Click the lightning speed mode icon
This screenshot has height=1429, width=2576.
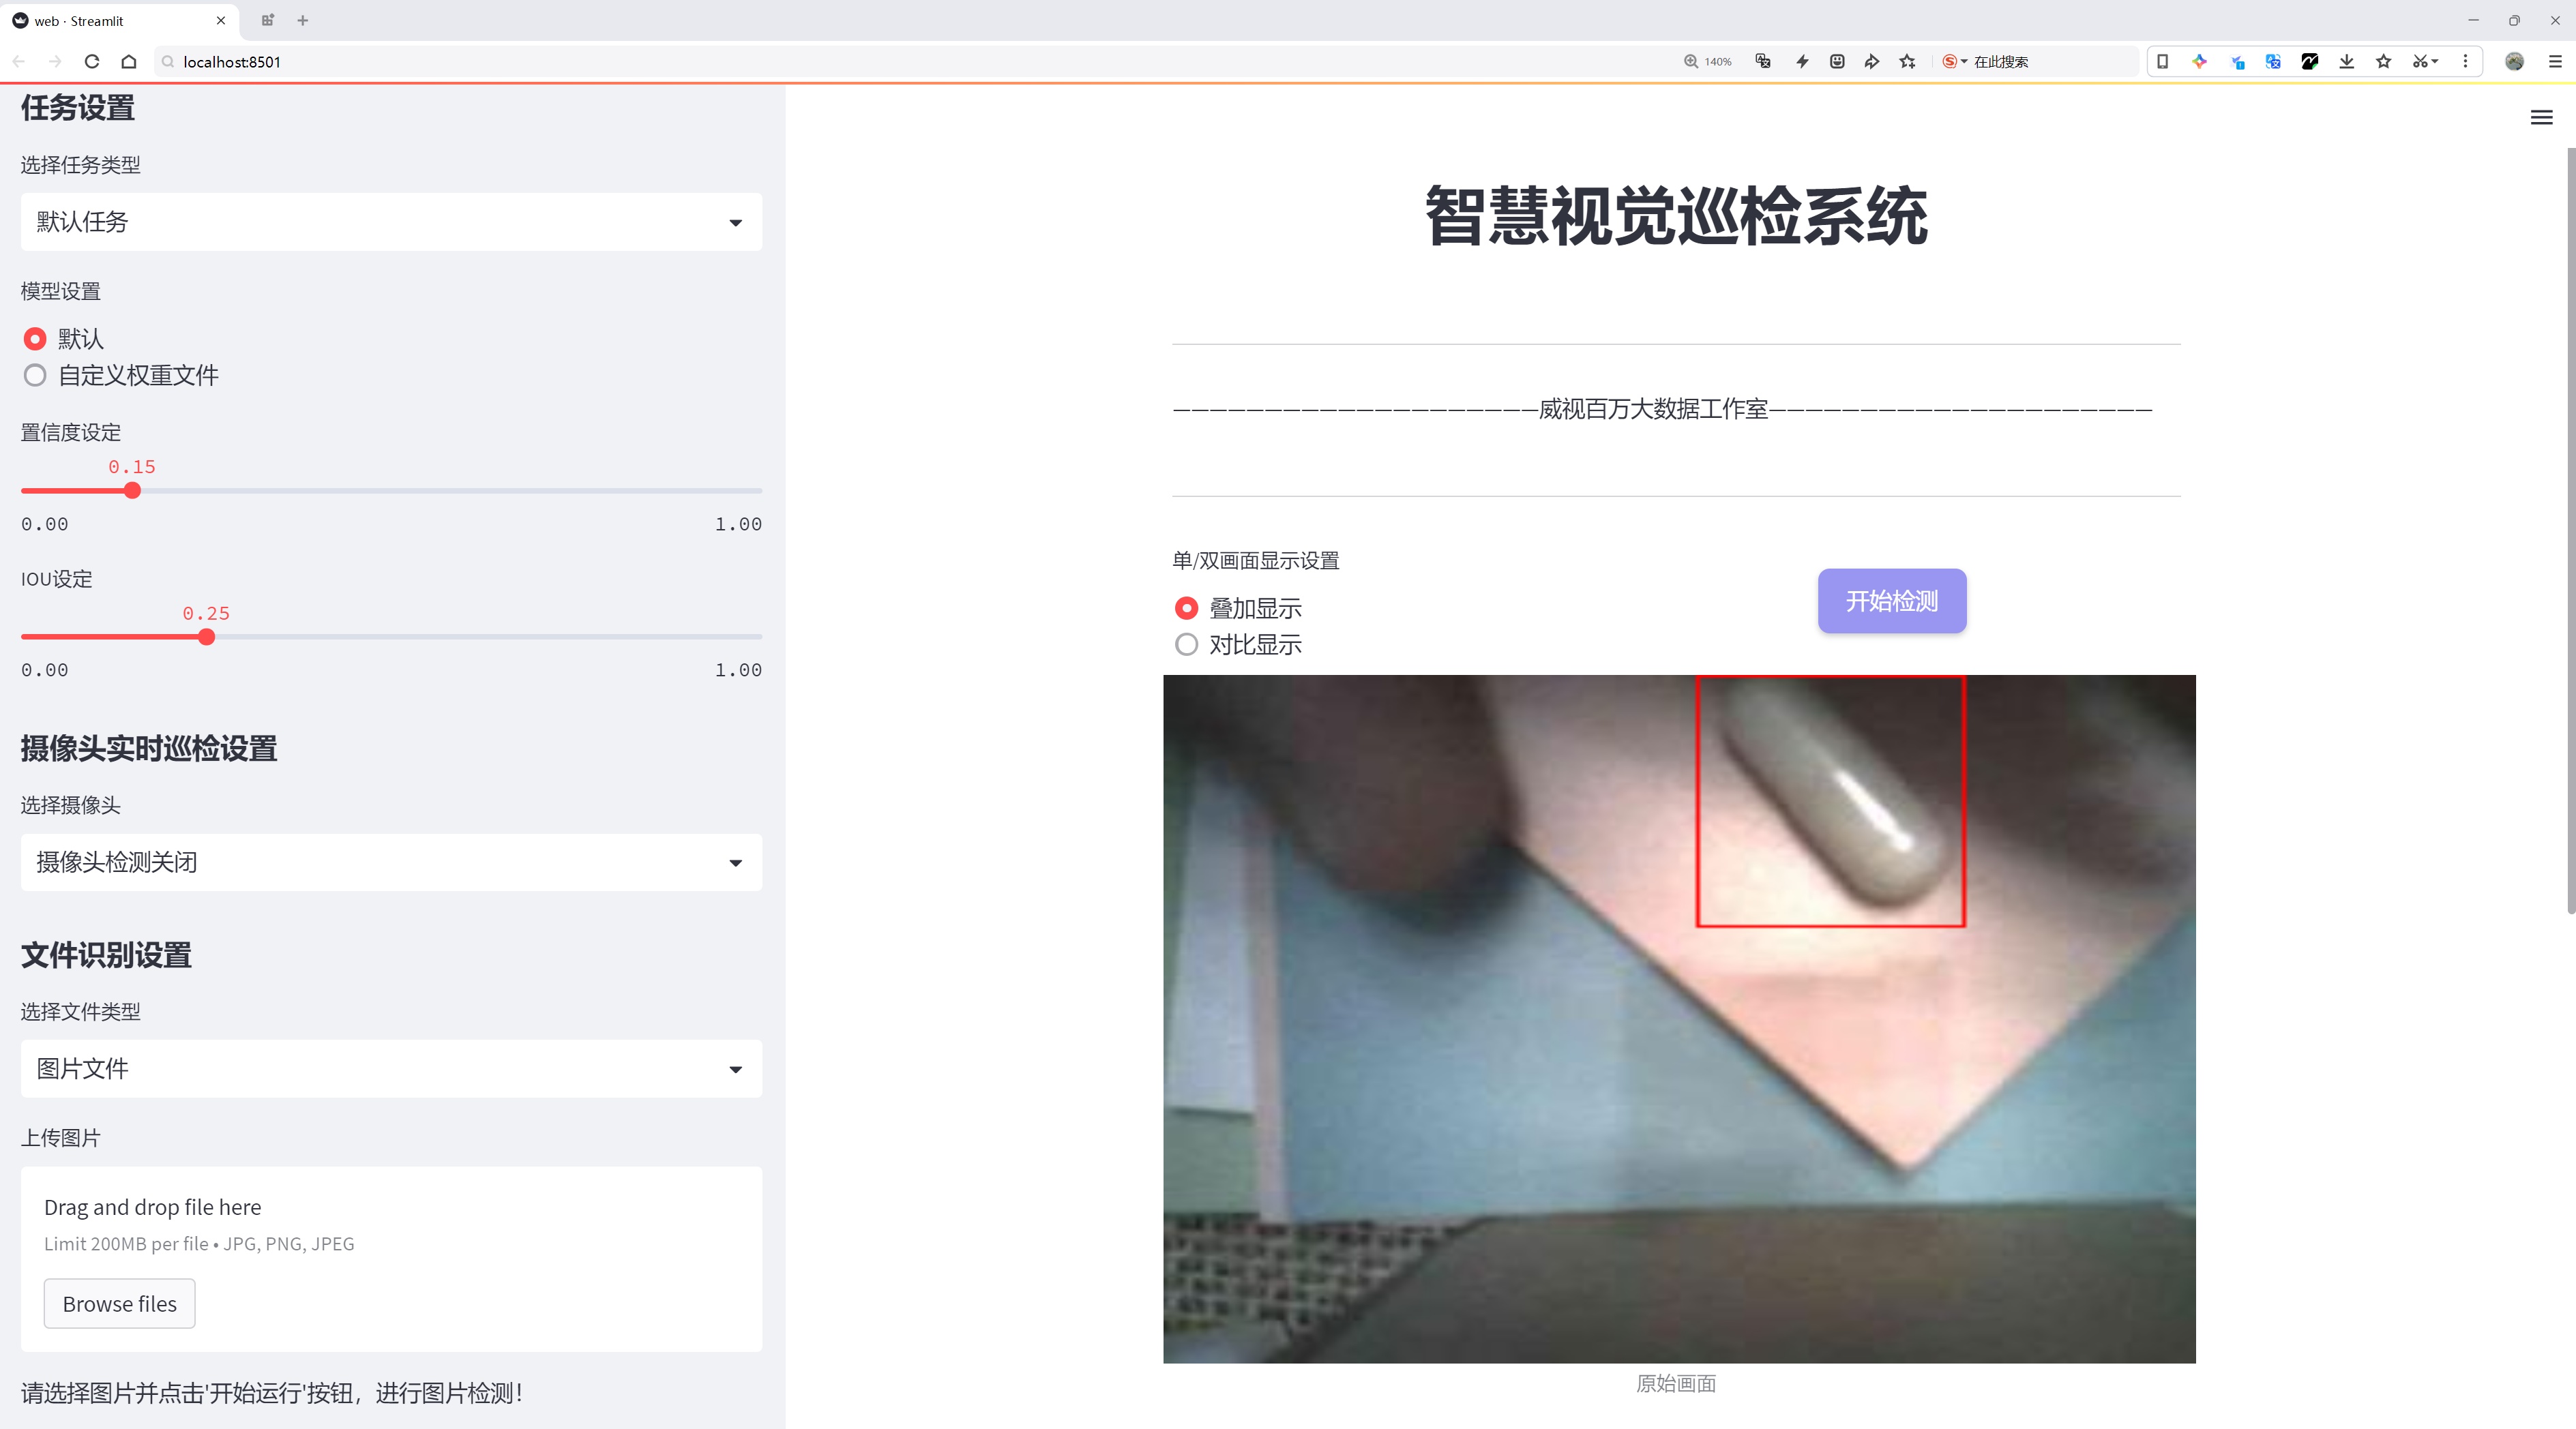click(1802, 61)
